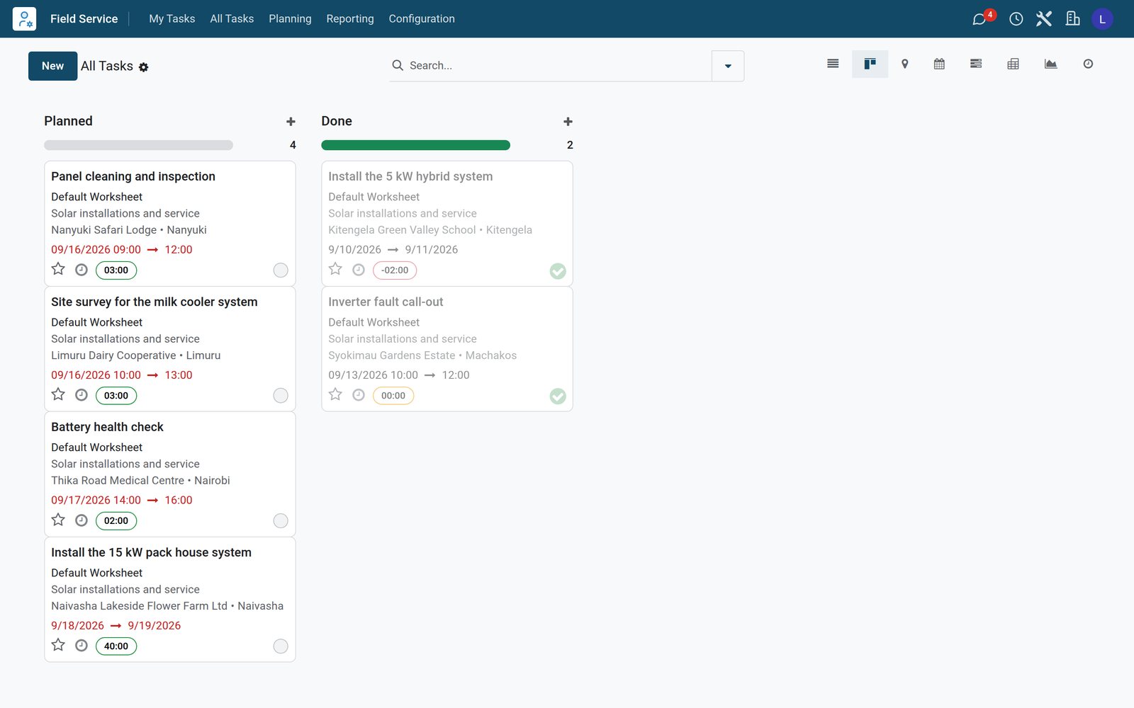Open the Field Service app home icon
The width and height of the screenshot is (1134, 708).
pyautogui.click(x=24, y=18)
